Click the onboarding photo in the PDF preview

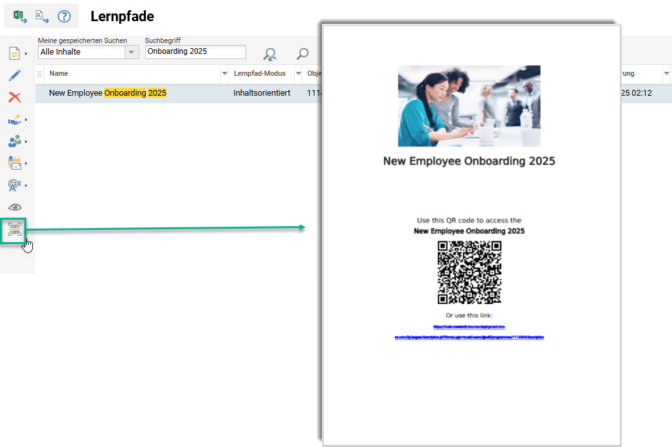click(x=469, y=106)
